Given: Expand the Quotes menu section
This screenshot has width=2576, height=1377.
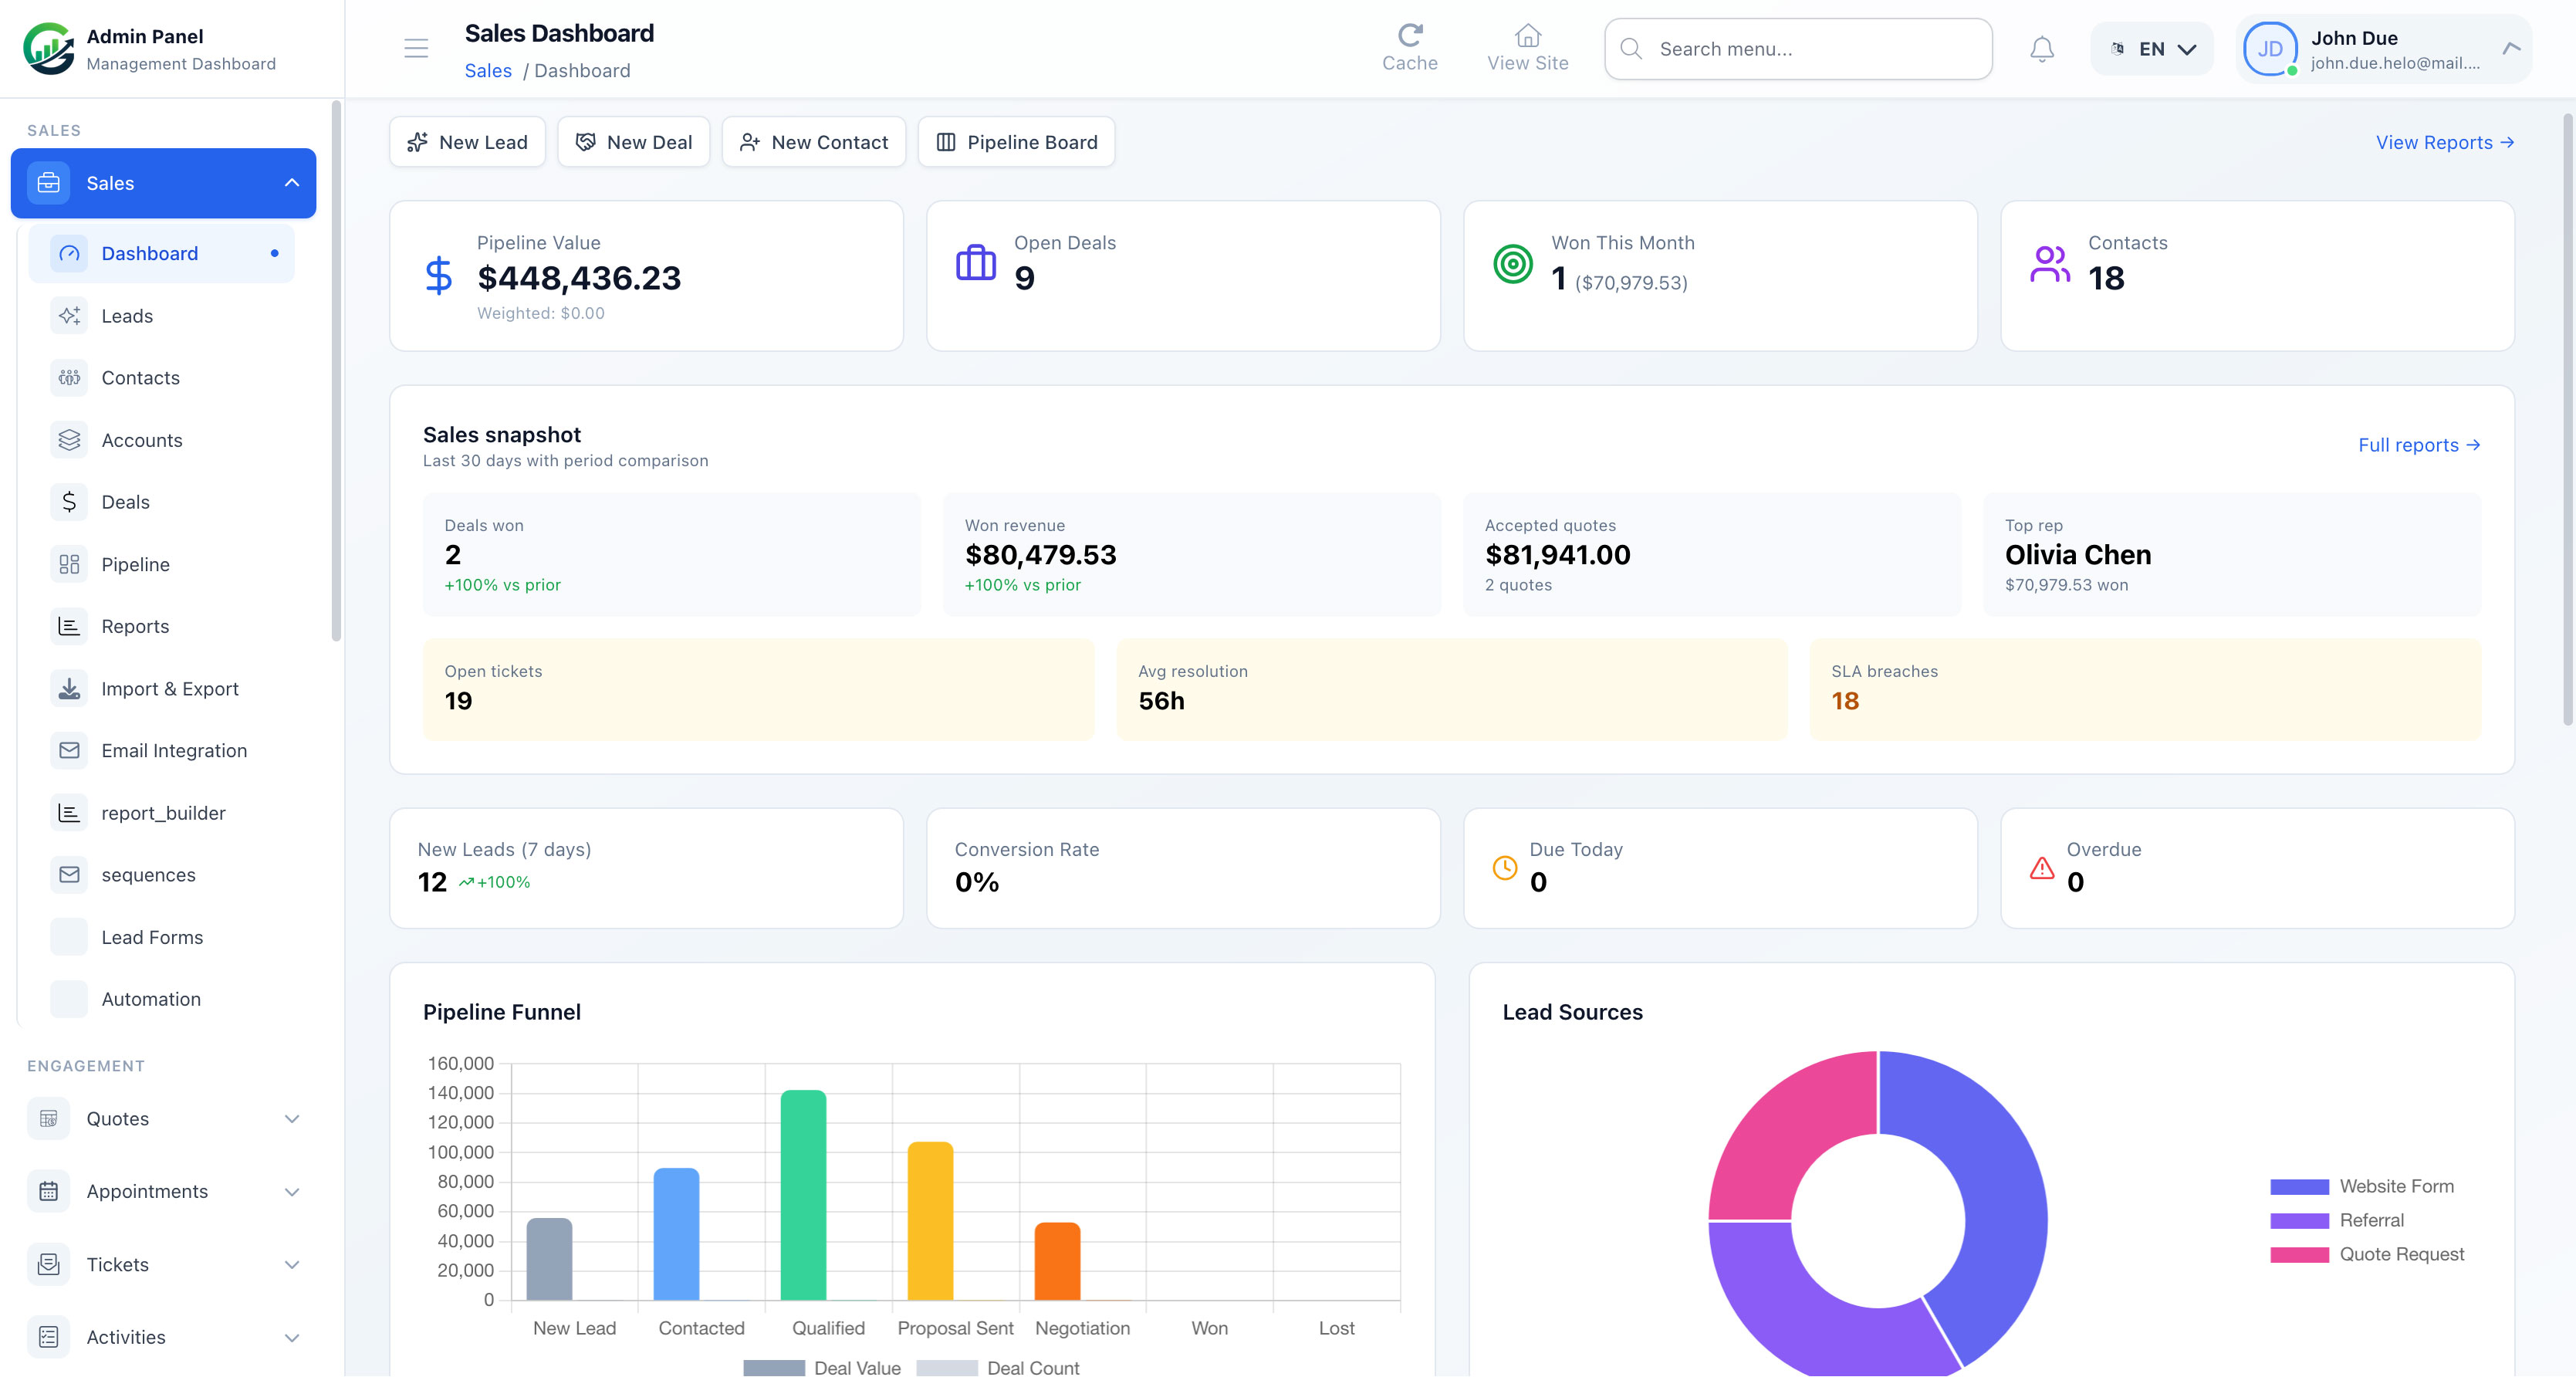Looking at the screenshot, I should 292,1119.
